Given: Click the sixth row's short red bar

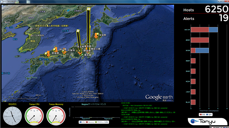Looking at the screenshot, I should coord(193,81).
